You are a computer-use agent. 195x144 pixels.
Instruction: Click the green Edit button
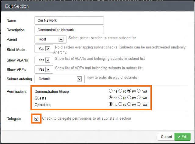click(x=183, y=137)
